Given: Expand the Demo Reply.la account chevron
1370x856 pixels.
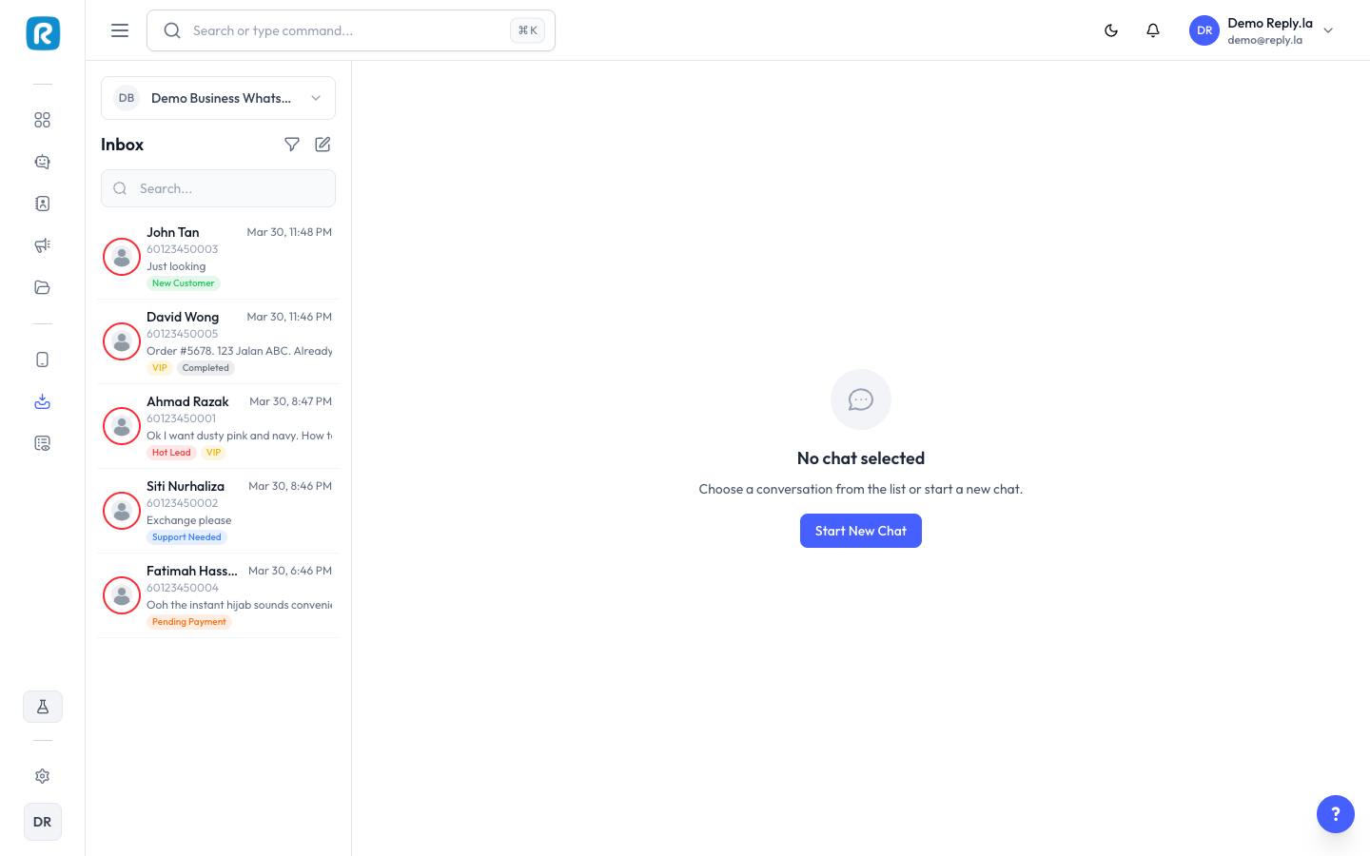Looking at the screenshot, I should tap(1328, 30).
